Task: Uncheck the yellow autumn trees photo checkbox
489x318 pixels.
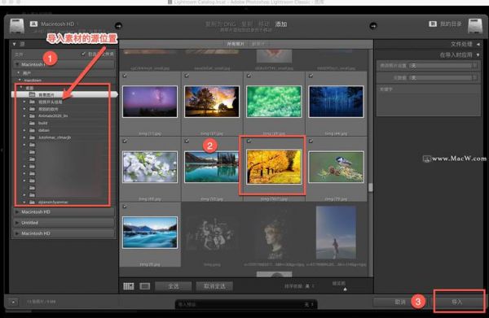Action: (x=249, y=141)
